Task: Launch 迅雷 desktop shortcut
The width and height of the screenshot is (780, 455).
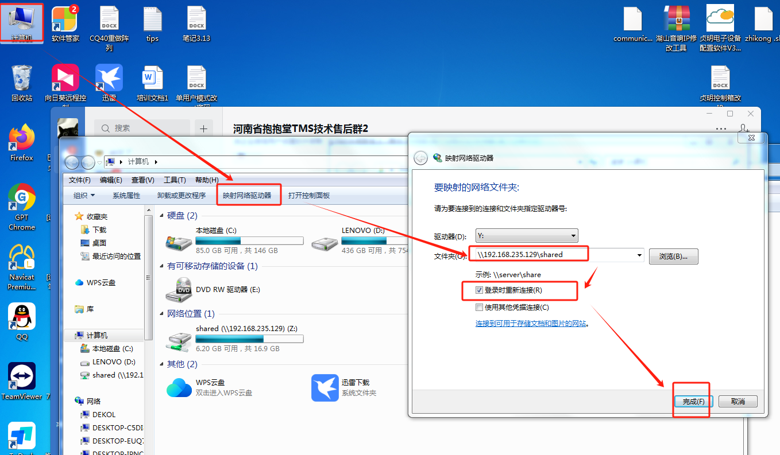Action: pyautogui.click(x=109, y=83)
